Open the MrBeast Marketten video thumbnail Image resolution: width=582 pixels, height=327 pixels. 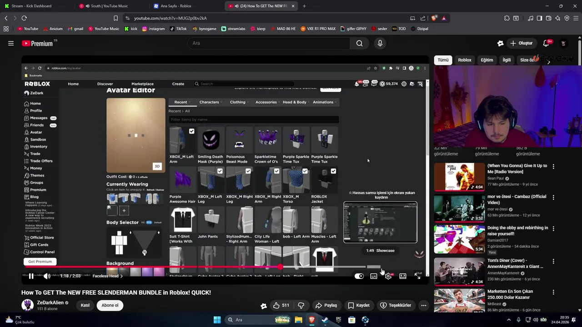click(x=459, y=301)
